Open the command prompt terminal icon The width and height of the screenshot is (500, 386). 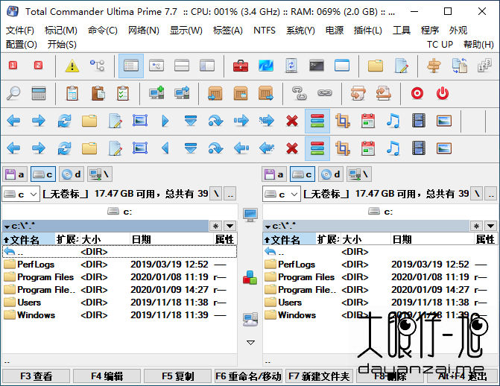(x=317, y=66)
